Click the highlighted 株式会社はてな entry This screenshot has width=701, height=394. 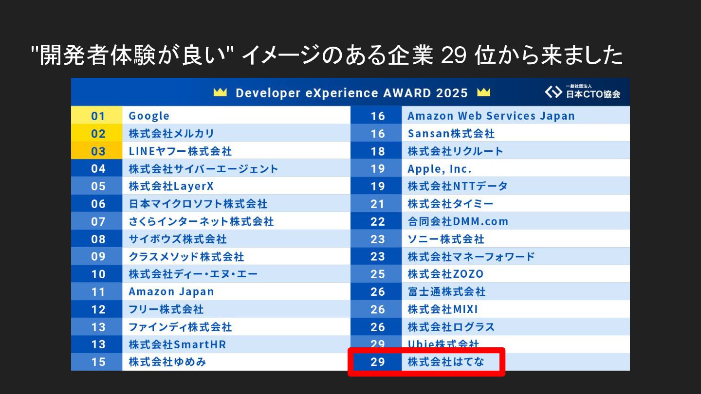(x=446, y=362)
